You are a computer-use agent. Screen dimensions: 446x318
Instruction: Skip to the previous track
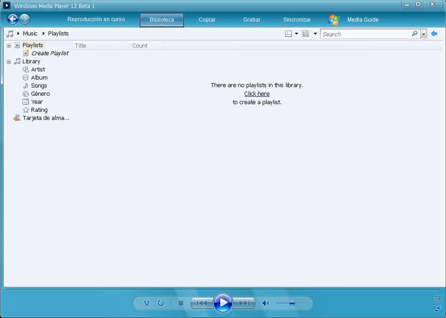(x=202, y=303)
